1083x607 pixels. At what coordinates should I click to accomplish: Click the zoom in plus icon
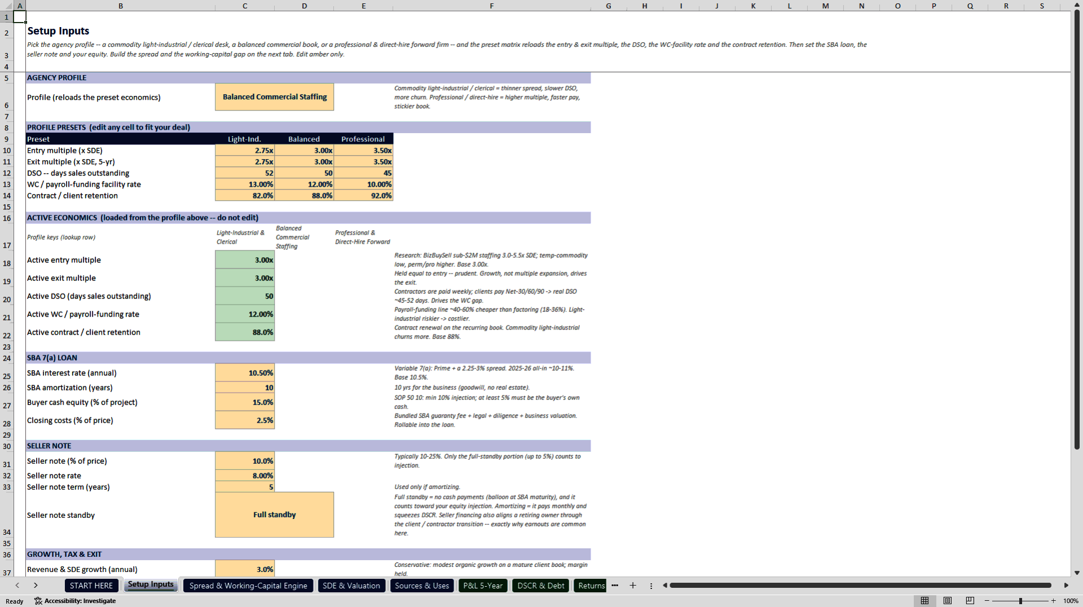1053,601
